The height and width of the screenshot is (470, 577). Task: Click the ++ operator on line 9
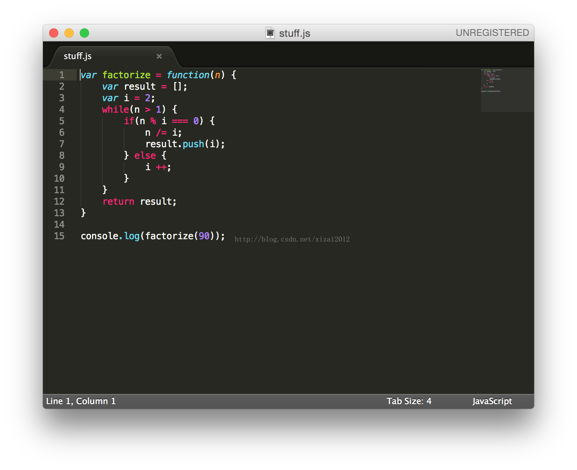coord(161,167)
